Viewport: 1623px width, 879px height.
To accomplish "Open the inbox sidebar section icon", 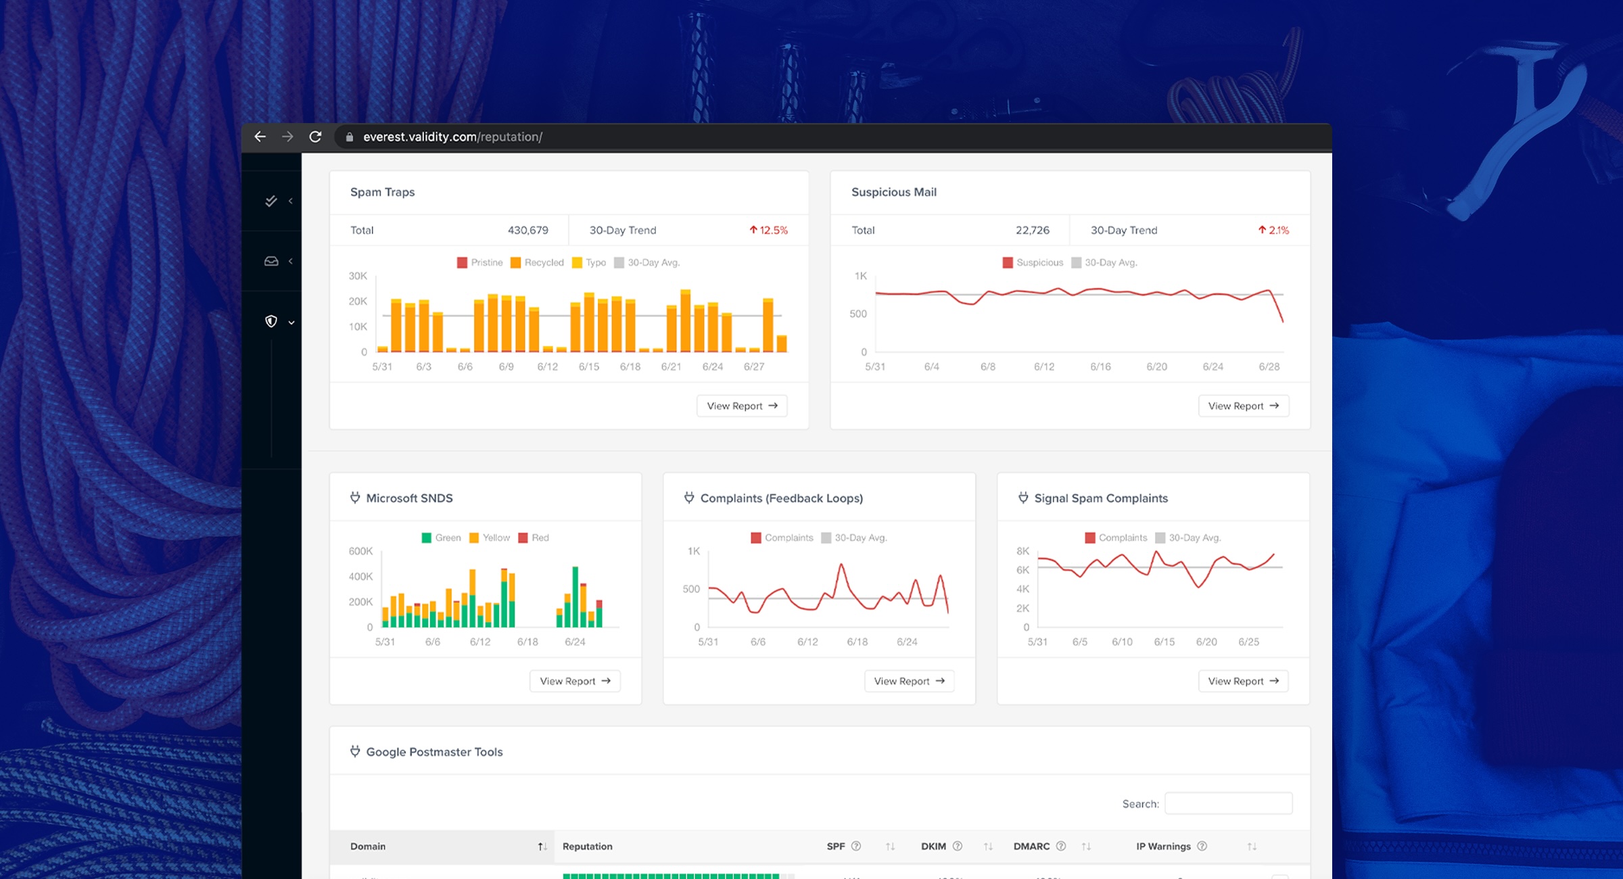I will coord(271,261).
